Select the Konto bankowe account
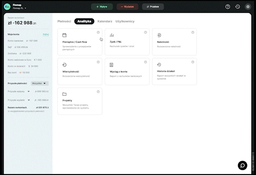256x175 pixels. pyautogui.click(x=23, y=41)
